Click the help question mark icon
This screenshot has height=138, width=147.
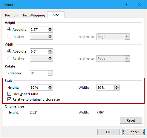pyautogui.click(x=126, y=4)
